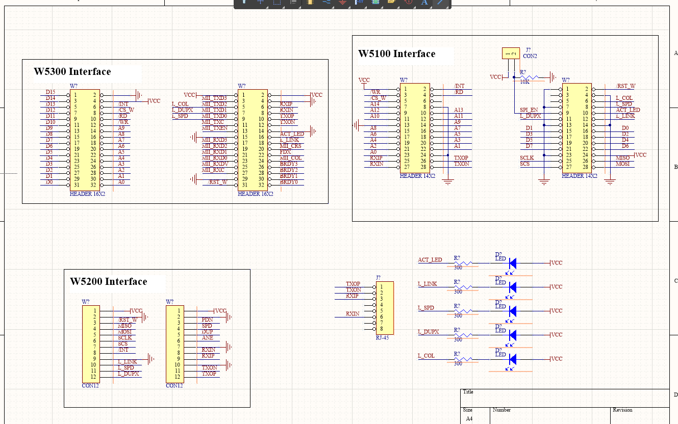Select the red directive marker tool

[x=408, y=2]
